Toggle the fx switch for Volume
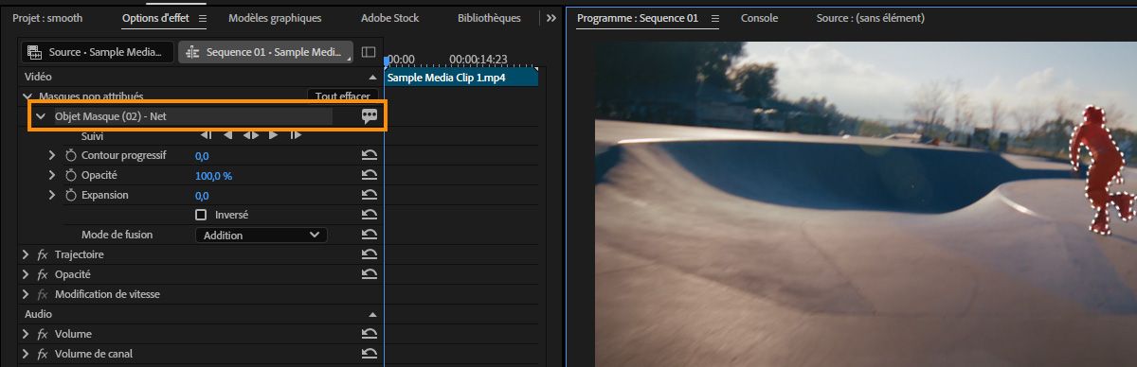Image resolution: width=1137 pixels, height=367 pixels. pos(43,334)
